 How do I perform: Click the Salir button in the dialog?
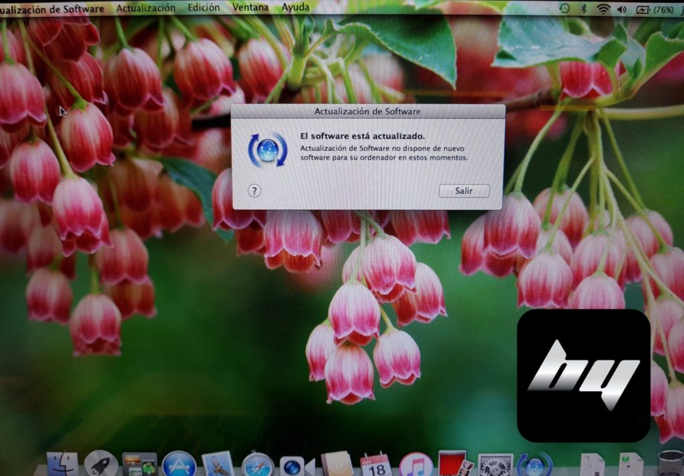(x=464, y=191)
